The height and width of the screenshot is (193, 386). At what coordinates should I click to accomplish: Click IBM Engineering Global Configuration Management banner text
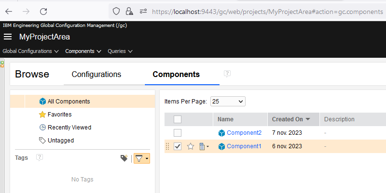(65, 26)
